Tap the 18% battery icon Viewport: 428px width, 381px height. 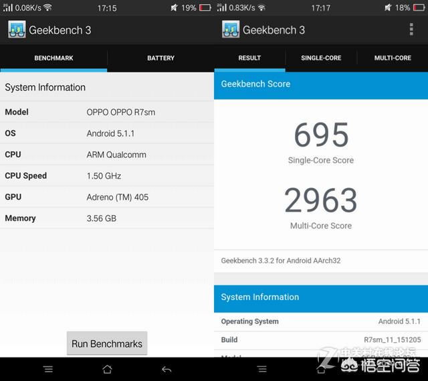point(419,7)
